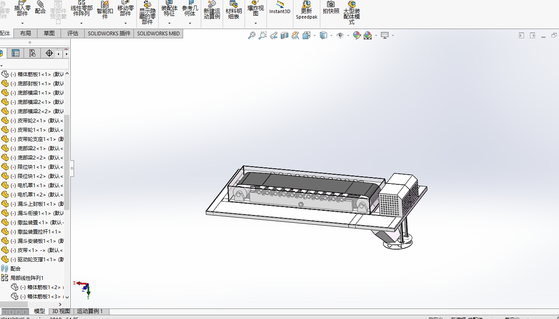The image size is (559, 319).
Task: Select the 移动零部件 move component tool
Action: tap(125, 8)
